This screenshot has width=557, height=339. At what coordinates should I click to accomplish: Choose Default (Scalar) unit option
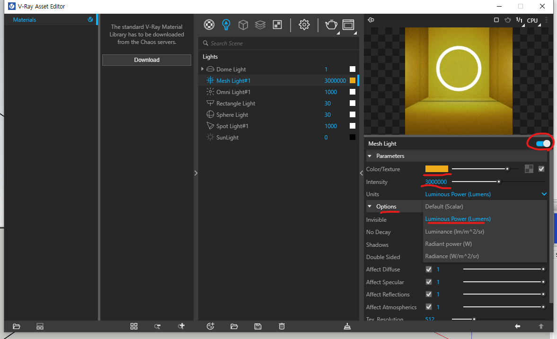click(444, 207)
